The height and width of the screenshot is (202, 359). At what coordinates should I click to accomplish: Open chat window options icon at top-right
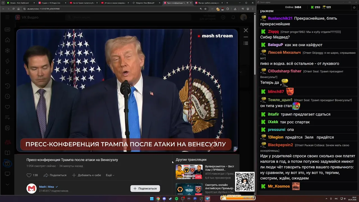pyautogui.click(x=354, y=7)
